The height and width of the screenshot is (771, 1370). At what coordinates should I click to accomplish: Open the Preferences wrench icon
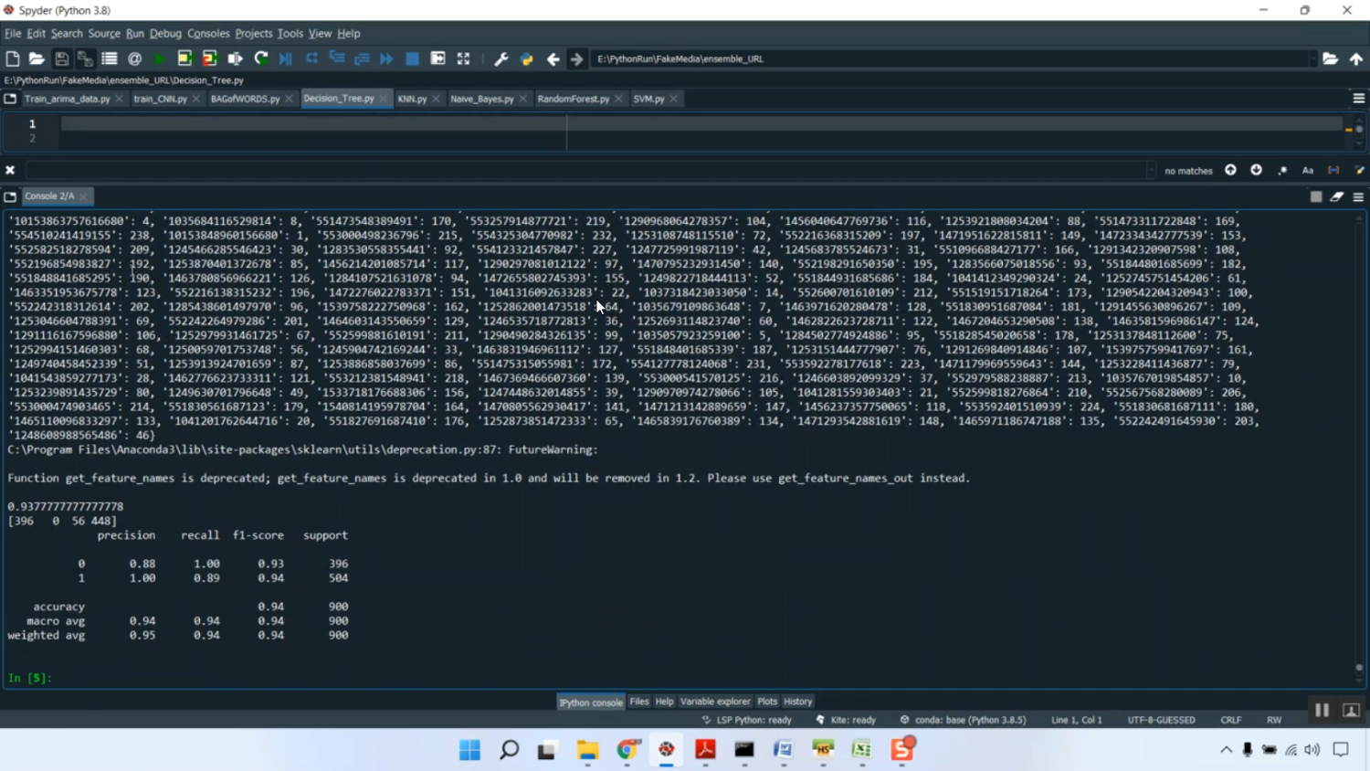501,58
